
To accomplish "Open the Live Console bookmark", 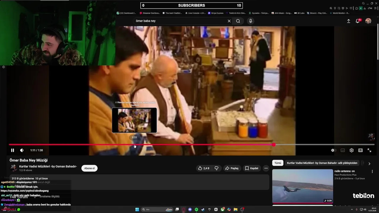I will click(195, 13).
